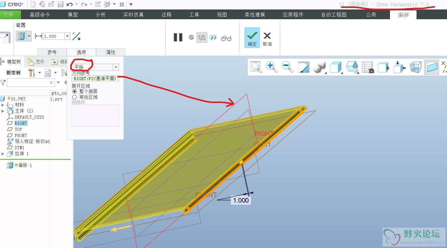447x248 pixels.
Task: Click the Refit zoom icon
Action: coord(256,67)
